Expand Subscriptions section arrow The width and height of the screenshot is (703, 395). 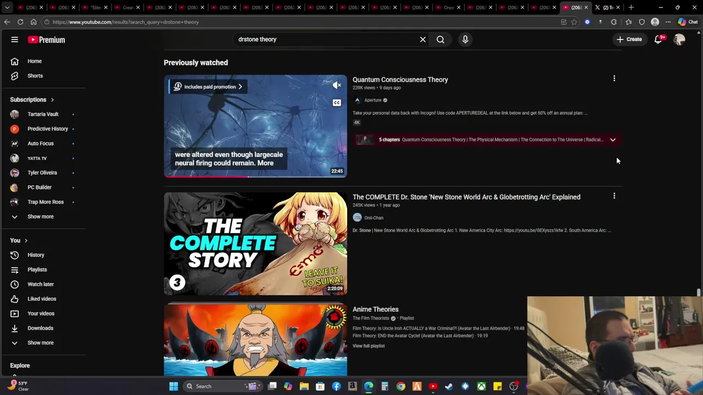click(52, 100)
